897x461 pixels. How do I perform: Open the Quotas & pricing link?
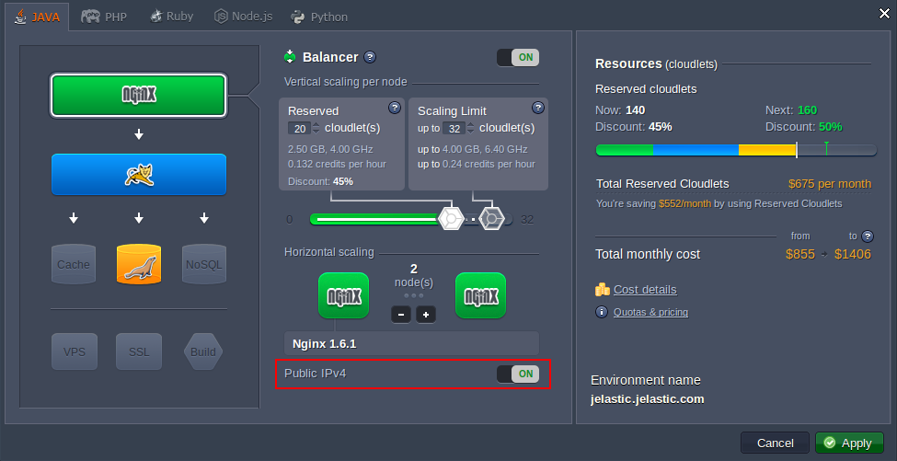click(651, 312)
